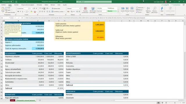Image resolution: width=186 pixels, height=104 pixels.
Task: Open Ordenar y filtrar
Action: [x=148, y=10]
